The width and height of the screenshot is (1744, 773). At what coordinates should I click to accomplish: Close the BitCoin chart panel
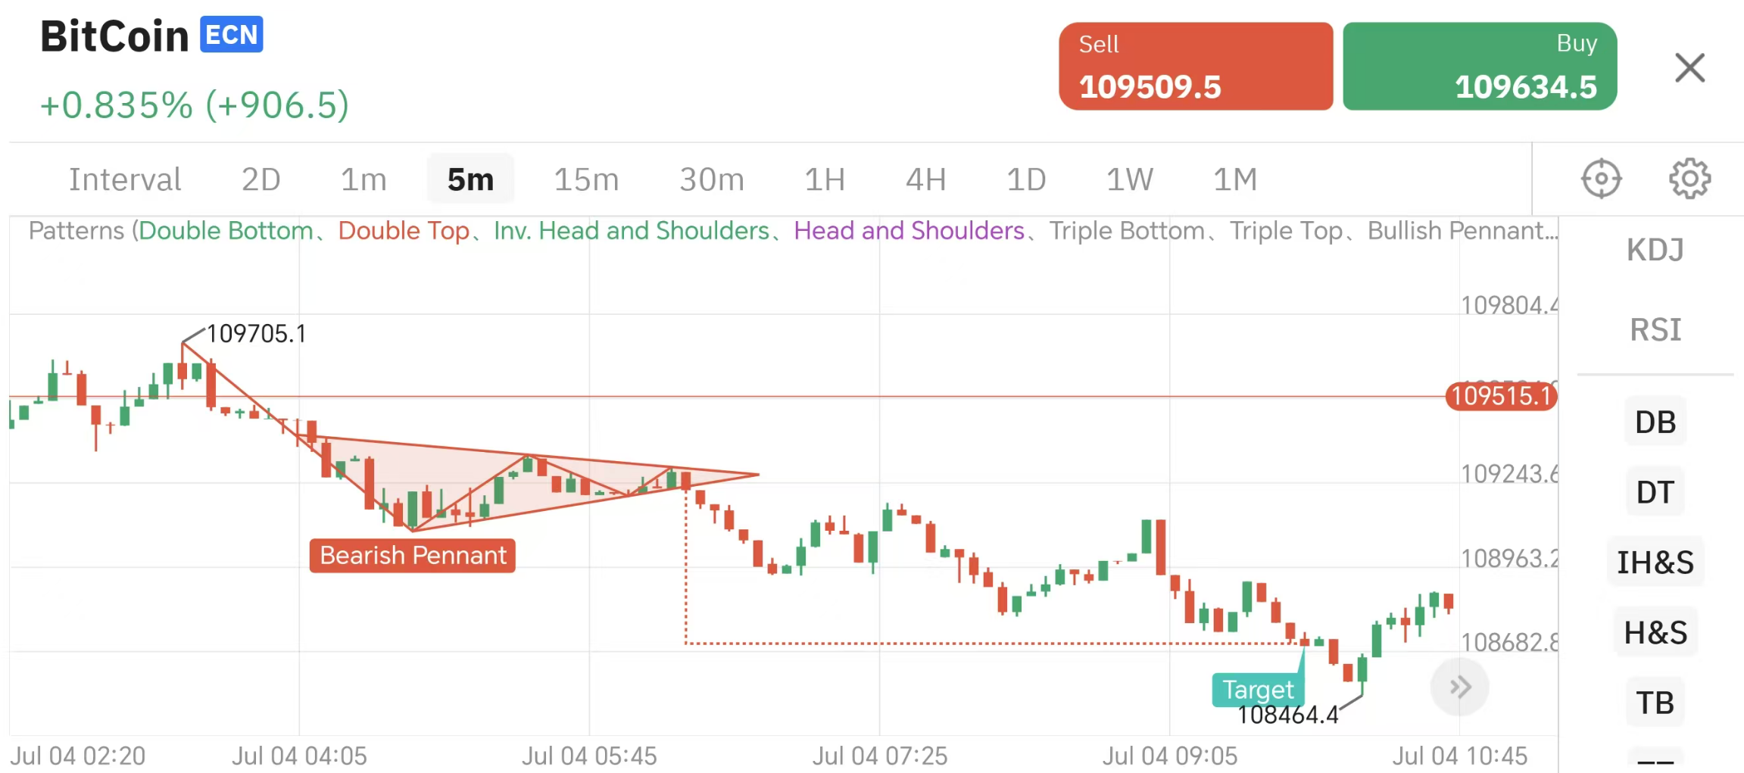click(x=1689, y=68)
